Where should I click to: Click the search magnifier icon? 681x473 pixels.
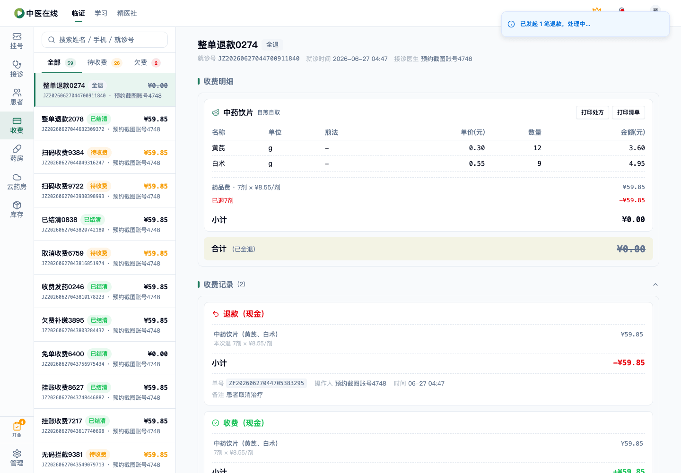[52, 40]
